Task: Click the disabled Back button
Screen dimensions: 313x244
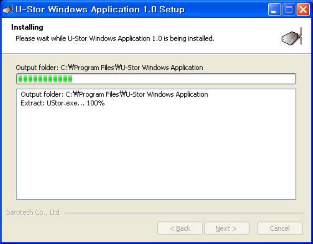Action: 180,228
